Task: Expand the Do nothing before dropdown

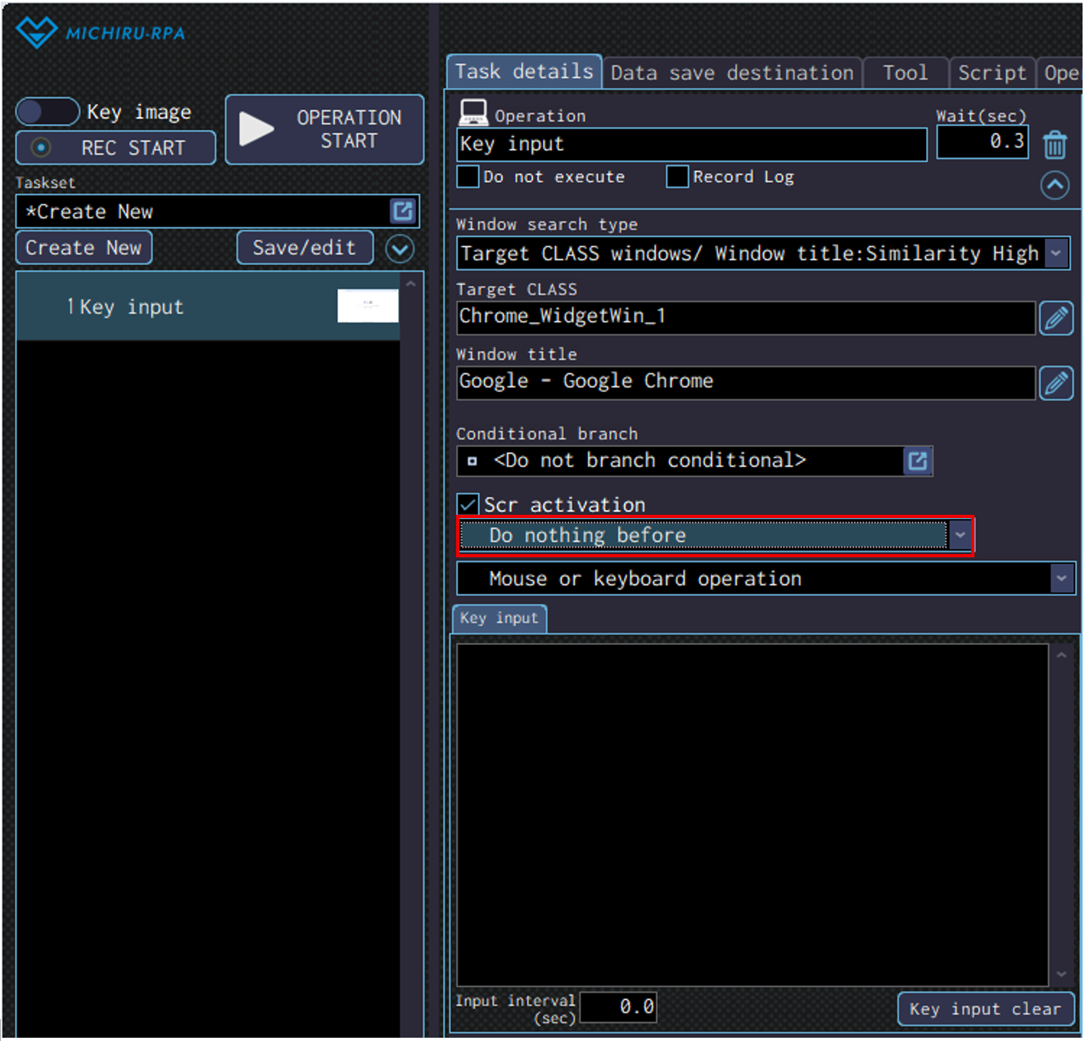Action: tap(960, 535)
